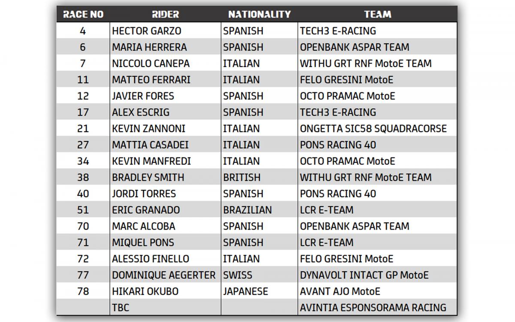Click the BRITISH nationality cell

pos(242,177)
